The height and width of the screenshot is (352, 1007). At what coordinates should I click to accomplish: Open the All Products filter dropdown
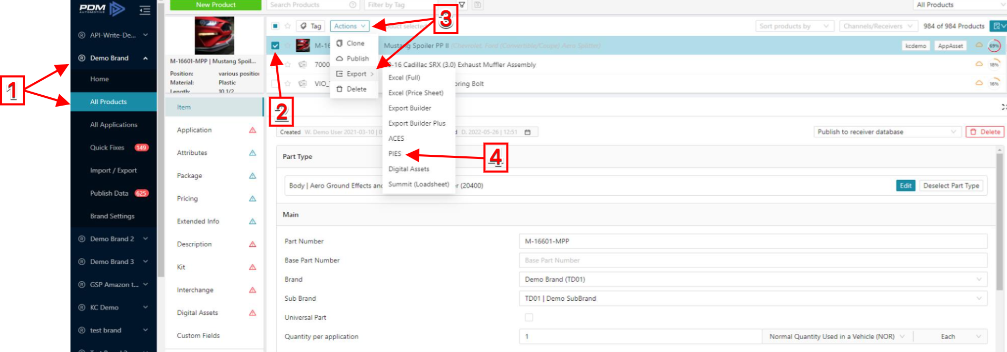[x=960, y=5]
